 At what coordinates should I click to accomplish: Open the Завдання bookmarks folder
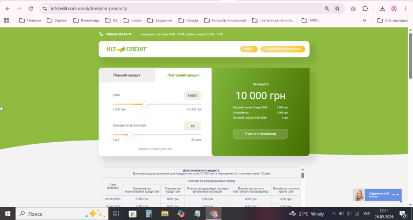coord(160,20)
